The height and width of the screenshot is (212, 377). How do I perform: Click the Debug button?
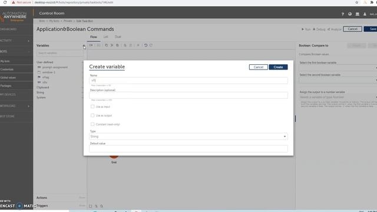(x=319, y=29)
